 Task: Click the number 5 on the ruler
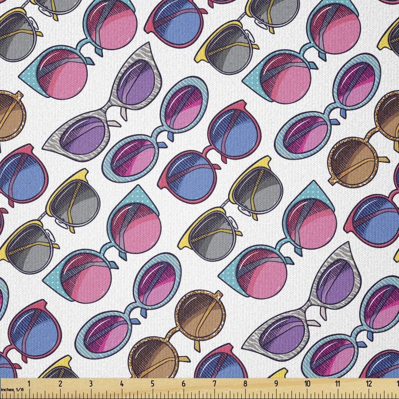coord(152,383)
